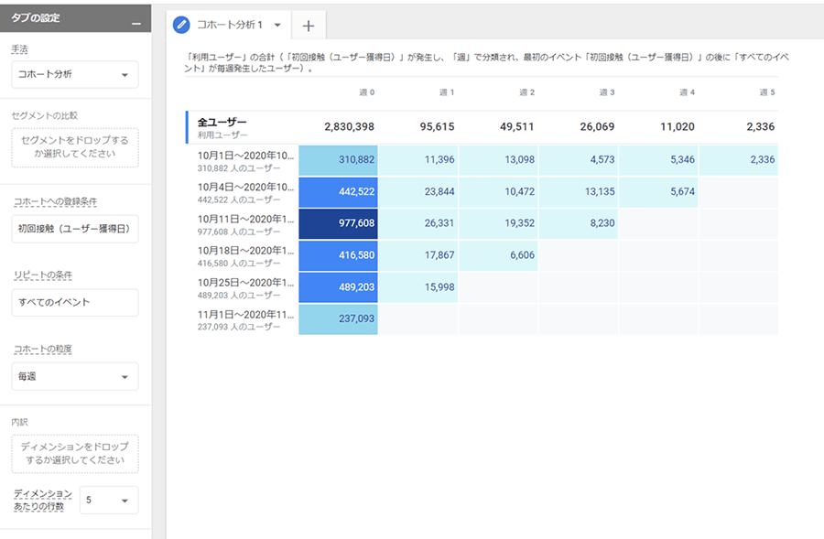Click the 初回接触（ユーザー獲得日） condition field

tap(75, 229)
